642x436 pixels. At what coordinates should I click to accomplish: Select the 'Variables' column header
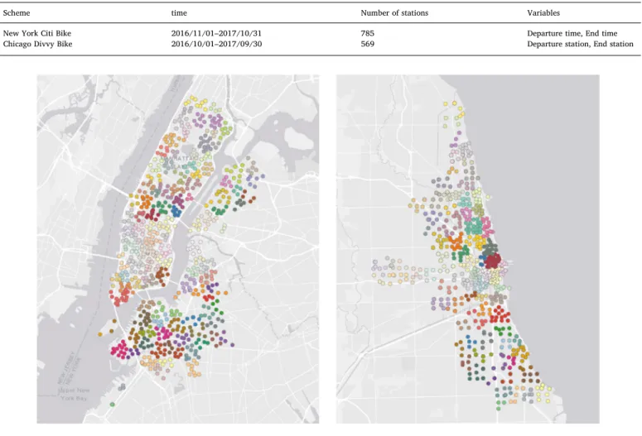click(x=543, y=13)
